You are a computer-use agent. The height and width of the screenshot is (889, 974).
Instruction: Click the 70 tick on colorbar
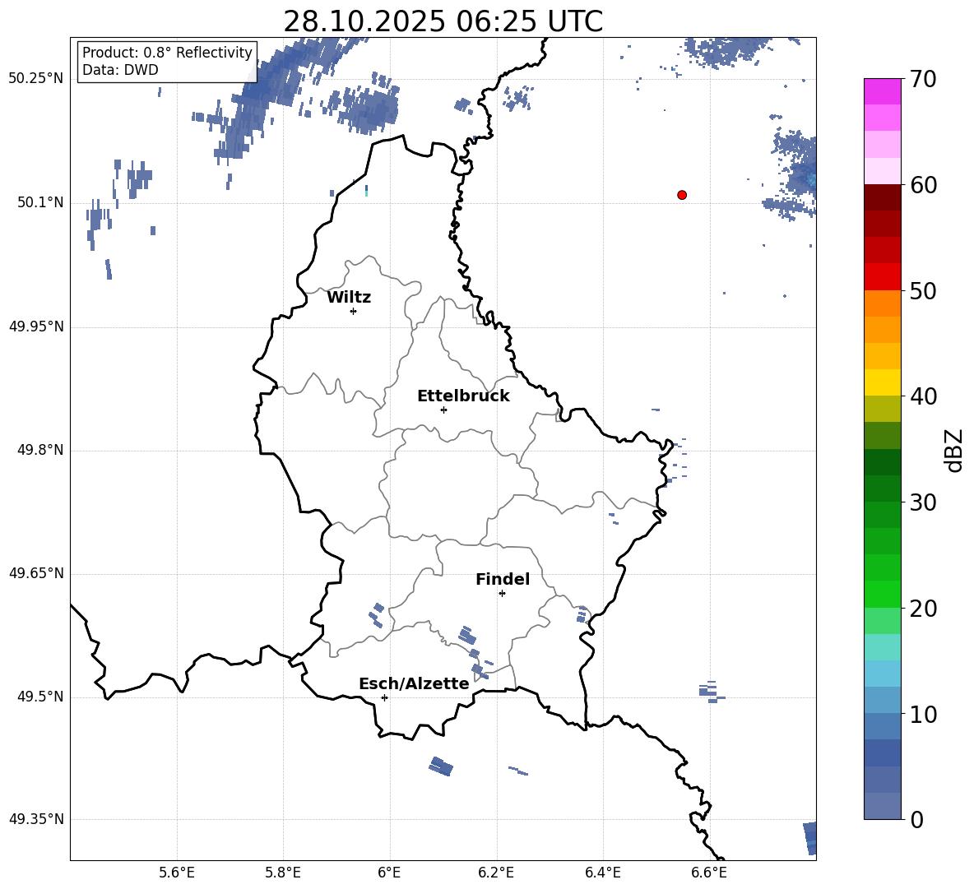(x=923, y=79)
